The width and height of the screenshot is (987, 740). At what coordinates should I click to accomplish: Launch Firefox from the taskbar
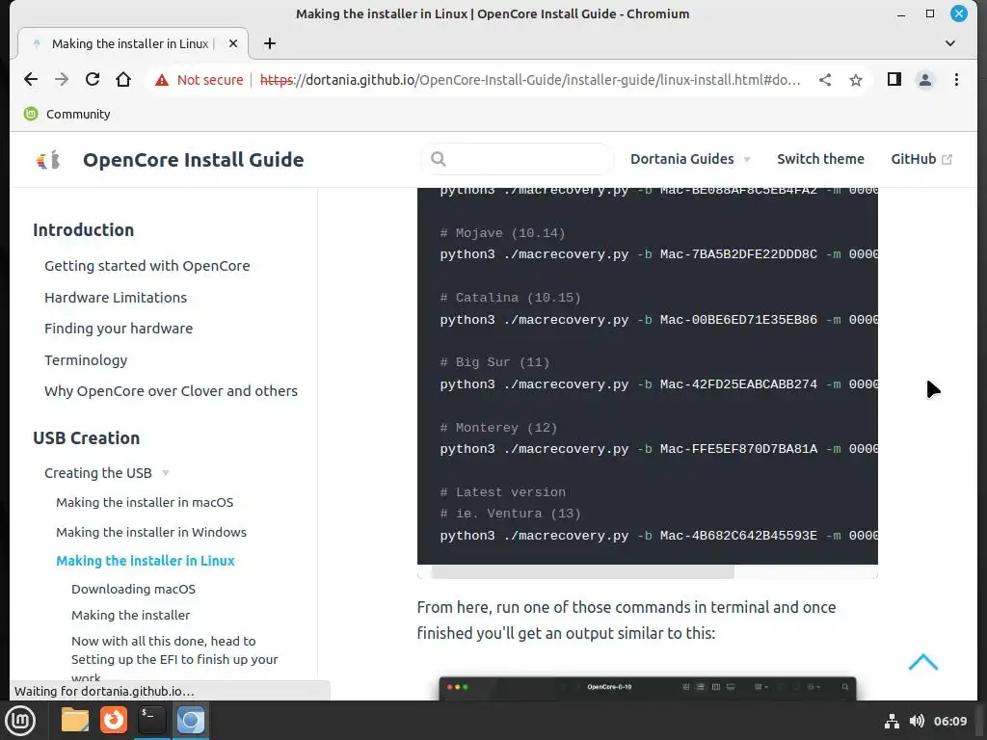[114, 720]
